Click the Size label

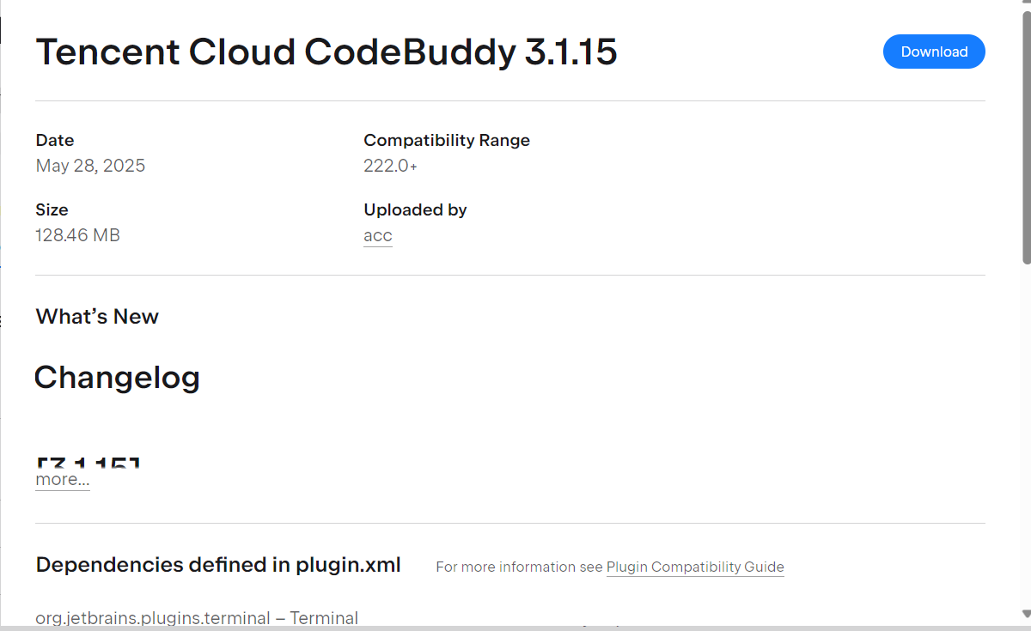coord(52,209)
